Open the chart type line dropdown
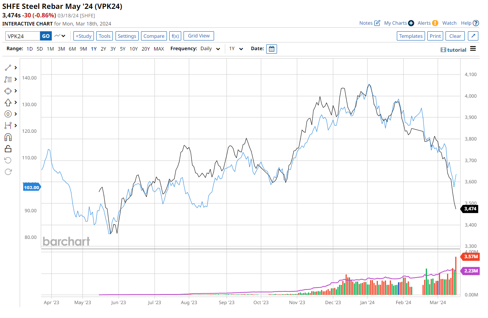This screenshot has height=318, width=488. click(x=60, y=36)
